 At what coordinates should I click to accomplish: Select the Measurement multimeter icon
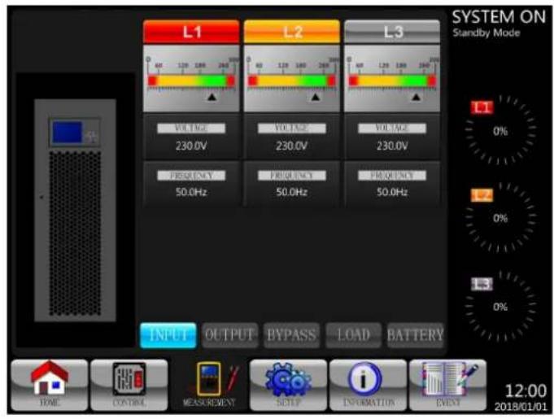coord(209,385)
